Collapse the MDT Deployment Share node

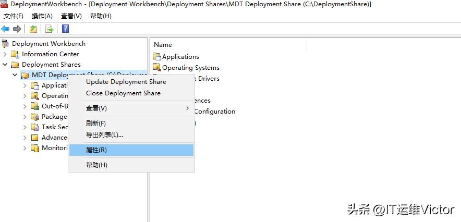click(15, 75)
